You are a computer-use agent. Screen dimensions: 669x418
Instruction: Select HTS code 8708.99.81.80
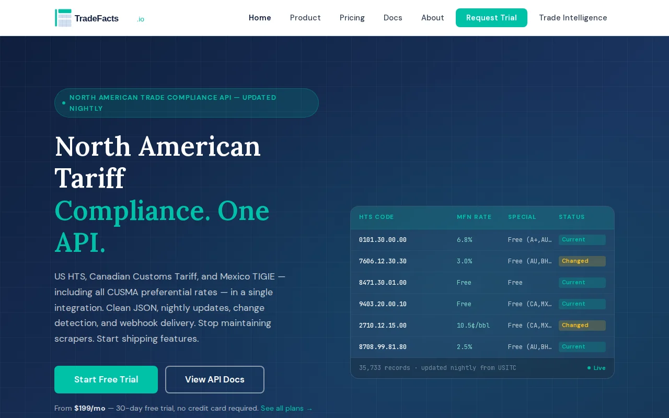point(383,347)
